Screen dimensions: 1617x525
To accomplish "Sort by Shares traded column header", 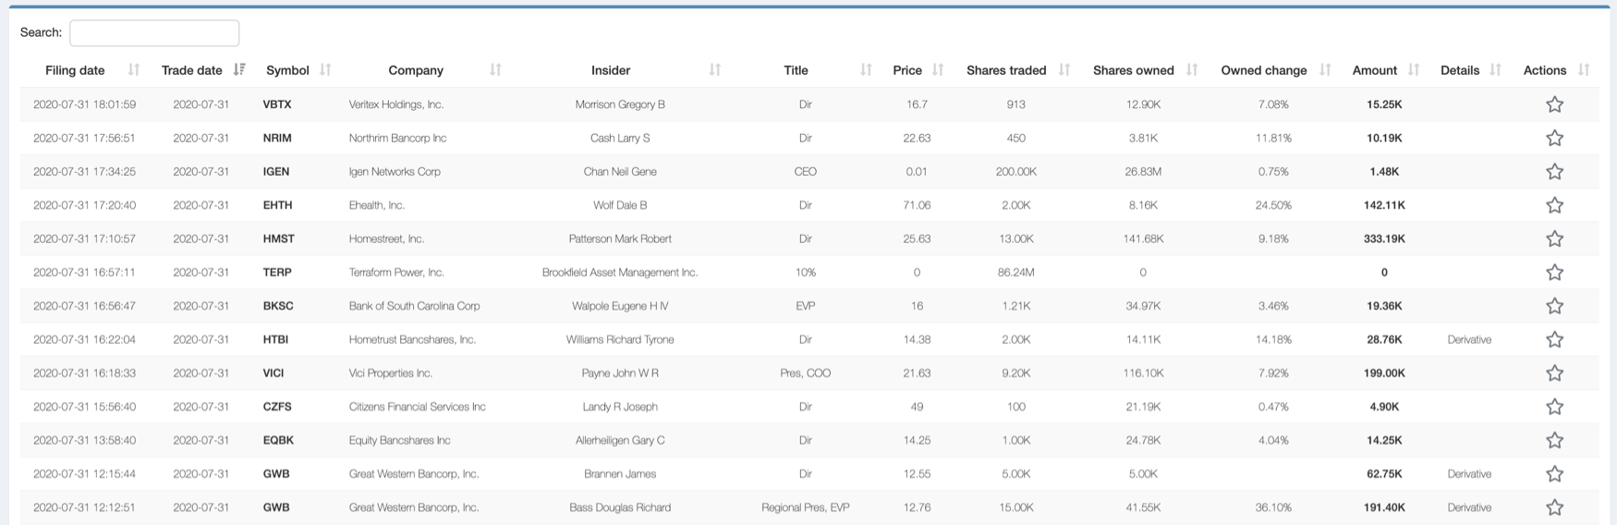I will click(1006, 70).
